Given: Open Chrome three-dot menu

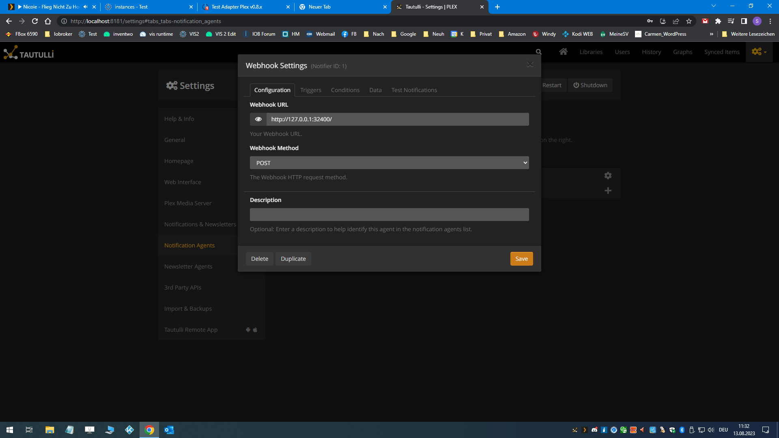Looking at the screenshot, I should click(x=770, y=21).
